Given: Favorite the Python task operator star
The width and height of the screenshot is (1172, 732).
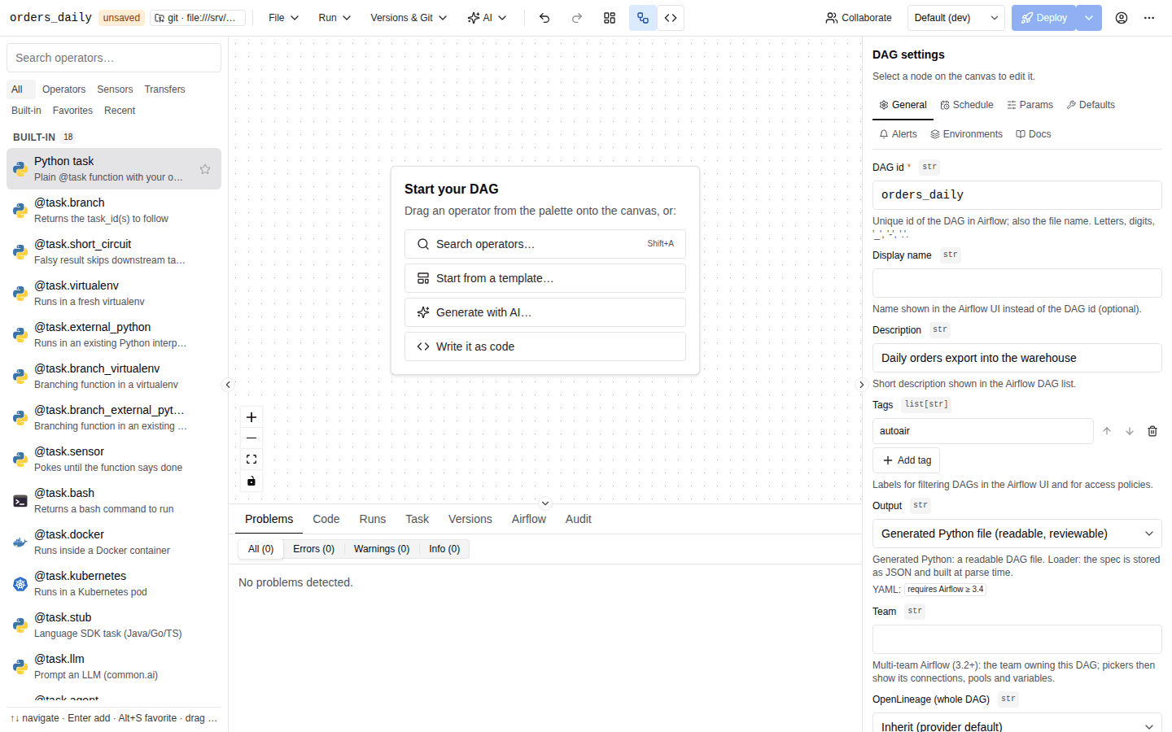Looking at the screenshot, I should point(205,169).
